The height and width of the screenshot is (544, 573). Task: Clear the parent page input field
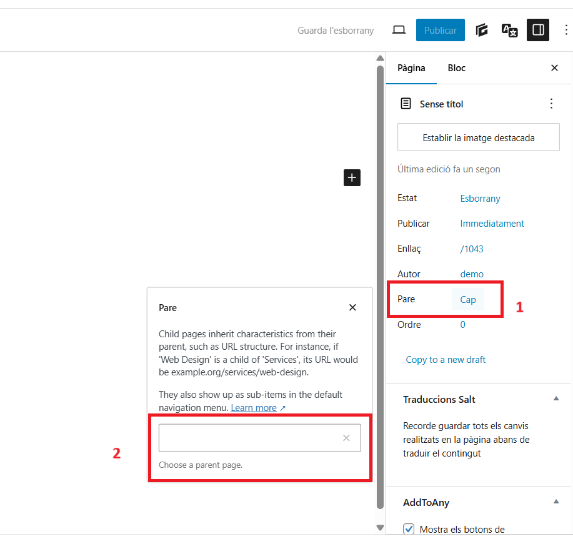346,438
